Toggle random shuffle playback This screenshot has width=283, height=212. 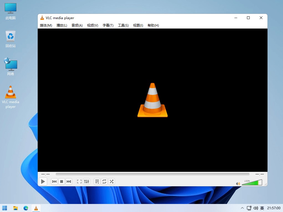point(112,182)
